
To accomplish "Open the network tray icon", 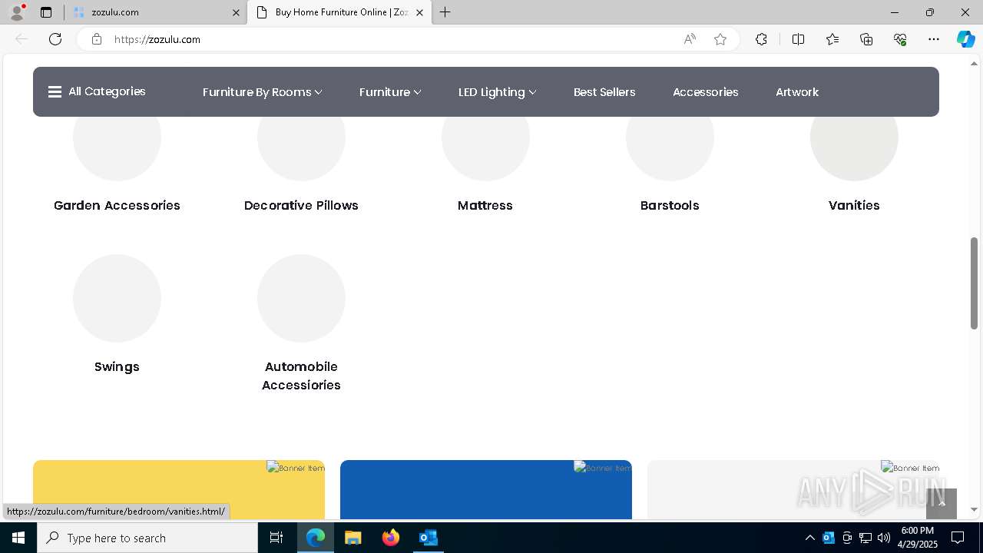I will pyautogui.click(x=866, y=538).
